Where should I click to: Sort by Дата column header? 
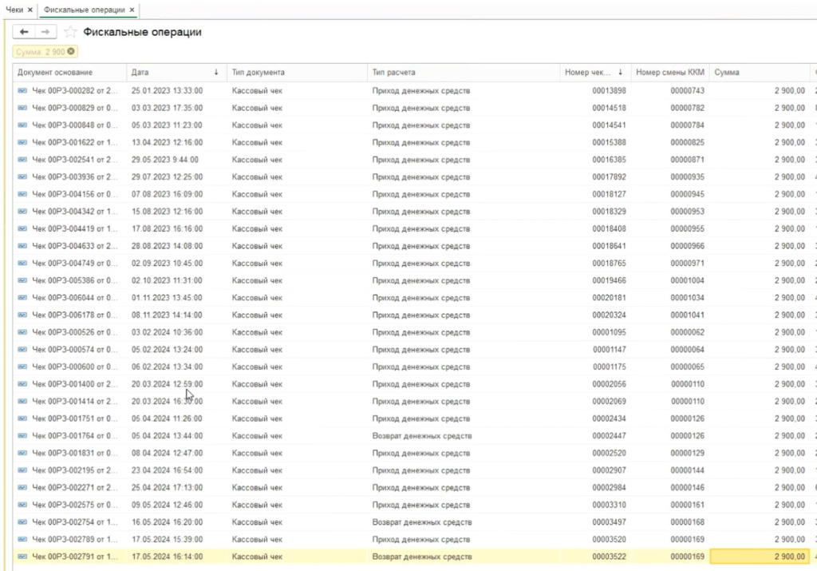(176, 73)
